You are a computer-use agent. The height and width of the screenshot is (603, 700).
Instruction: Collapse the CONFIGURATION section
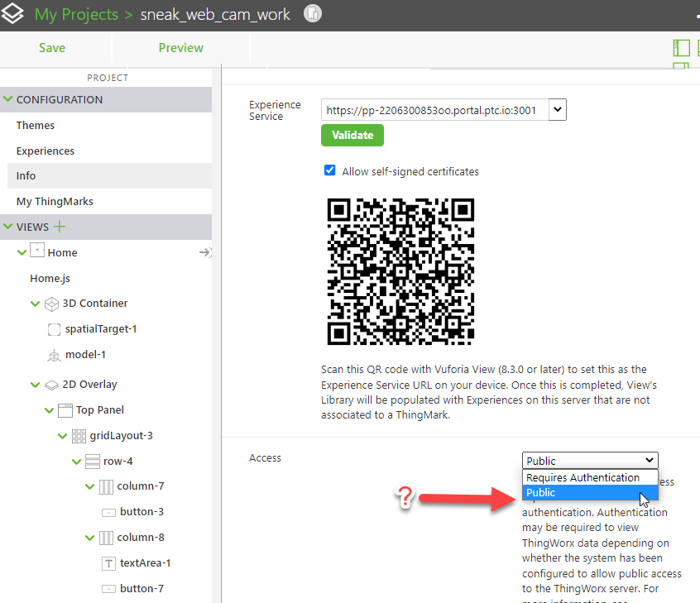click(9, 99)
